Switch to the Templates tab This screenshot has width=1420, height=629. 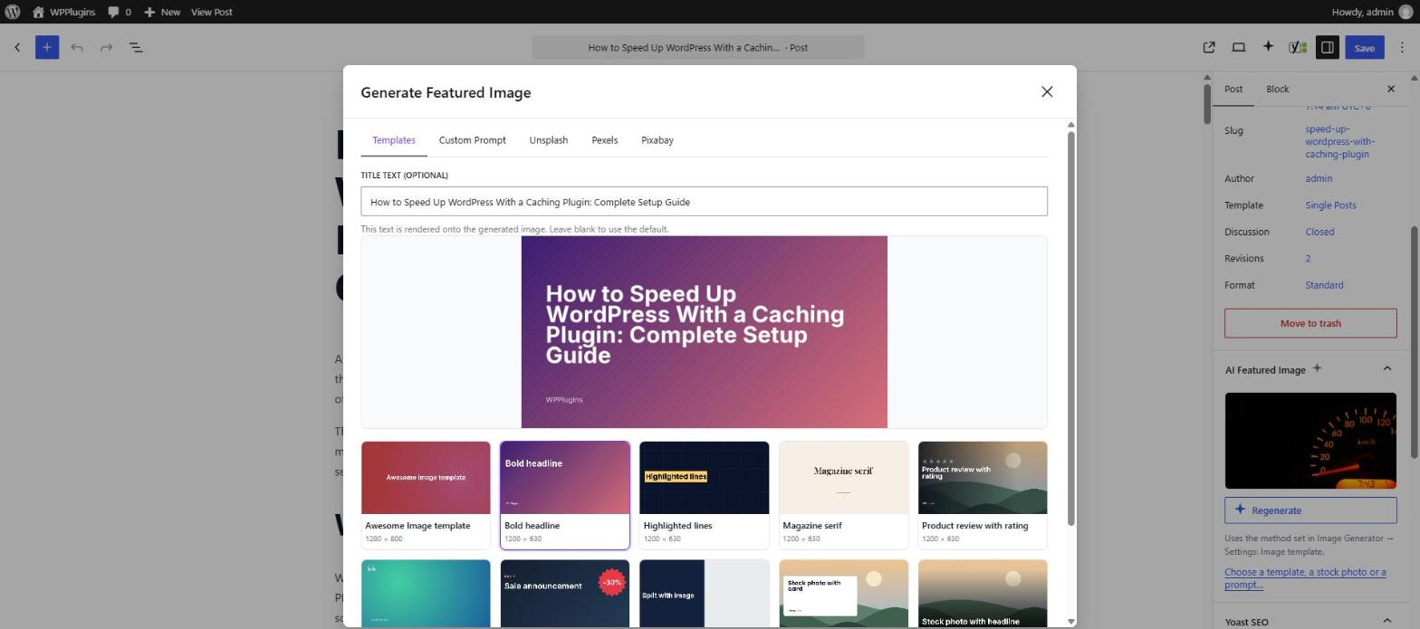point(394,140)
